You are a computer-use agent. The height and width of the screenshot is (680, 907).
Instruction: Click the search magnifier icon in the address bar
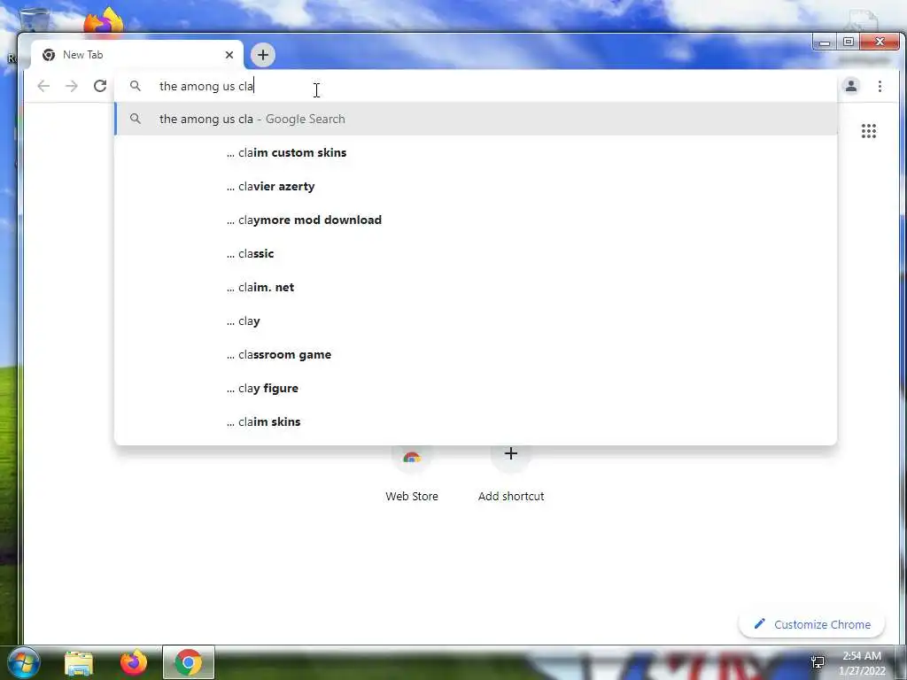coord(136,86)
